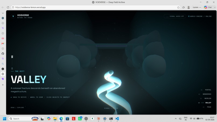Jump to the MEMORIES section
The image size is (217, 122).
[205, 94]
